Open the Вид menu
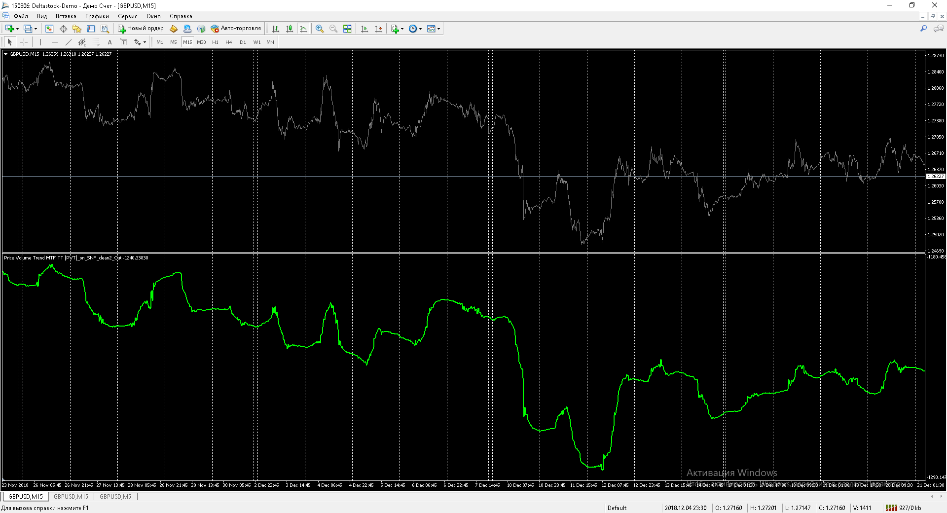 [x=42, y=16]
